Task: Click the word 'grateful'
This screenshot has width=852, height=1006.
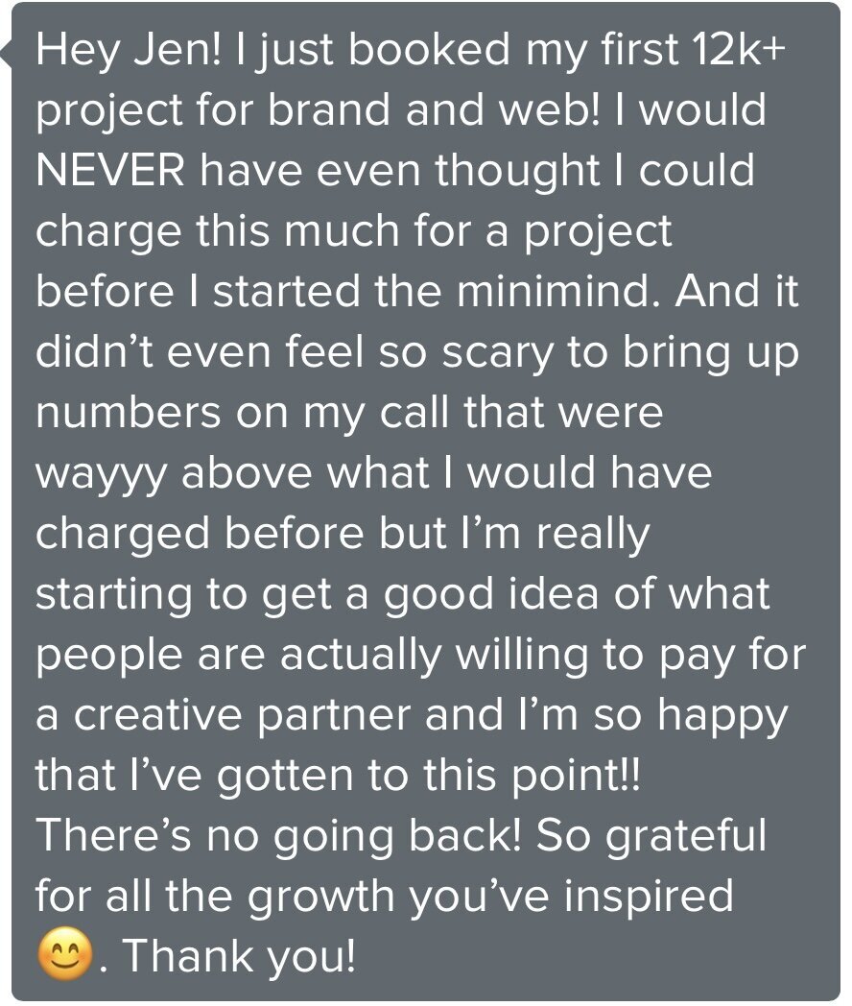Action: (x=686, y=837)
